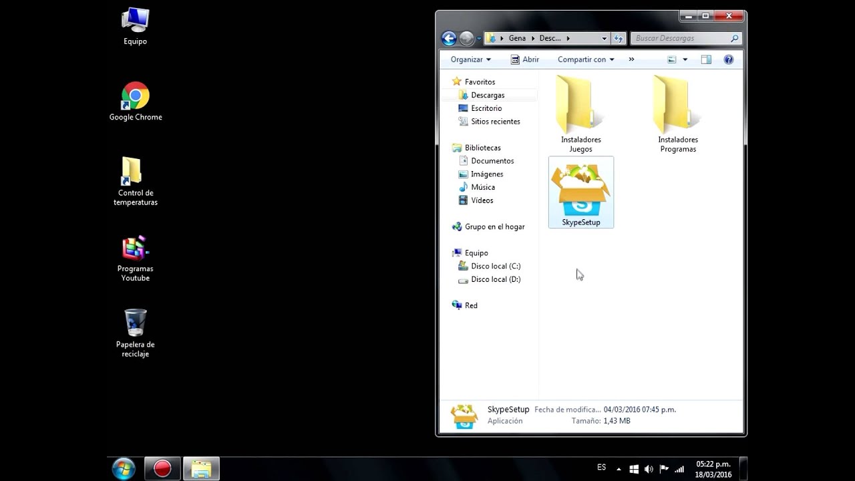
Task: Select the Programas Youtube desktop icon
Action: pos(136,258)
